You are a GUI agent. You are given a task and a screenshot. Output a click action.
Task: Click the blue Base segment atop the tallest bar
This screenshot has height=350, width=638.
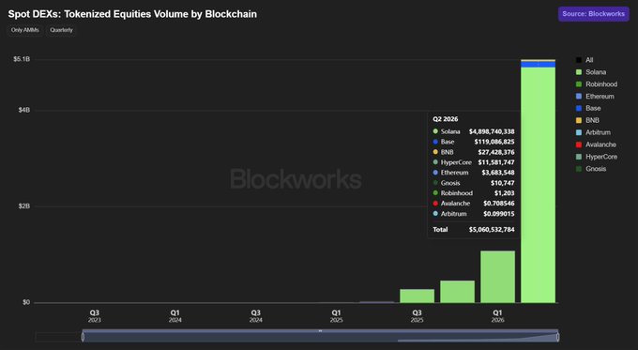538,65
